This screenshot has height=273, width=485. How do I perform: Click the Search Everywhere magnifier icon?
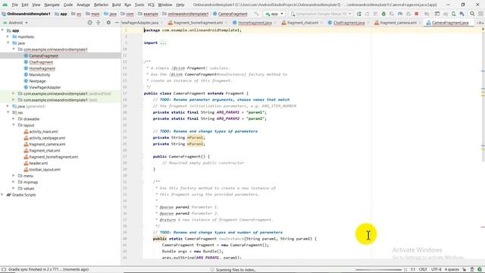pos(472,14)
